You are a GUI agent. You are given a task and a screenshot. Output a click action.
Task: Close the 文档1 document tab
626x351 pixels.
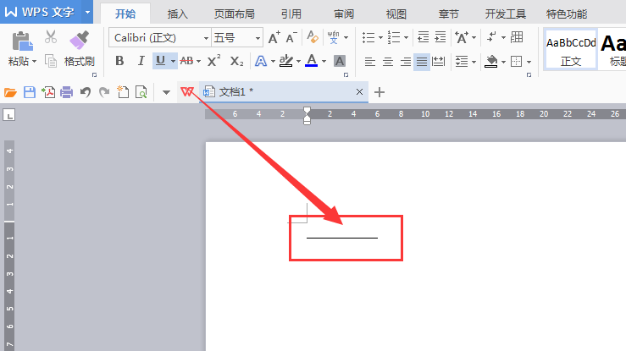359,92
